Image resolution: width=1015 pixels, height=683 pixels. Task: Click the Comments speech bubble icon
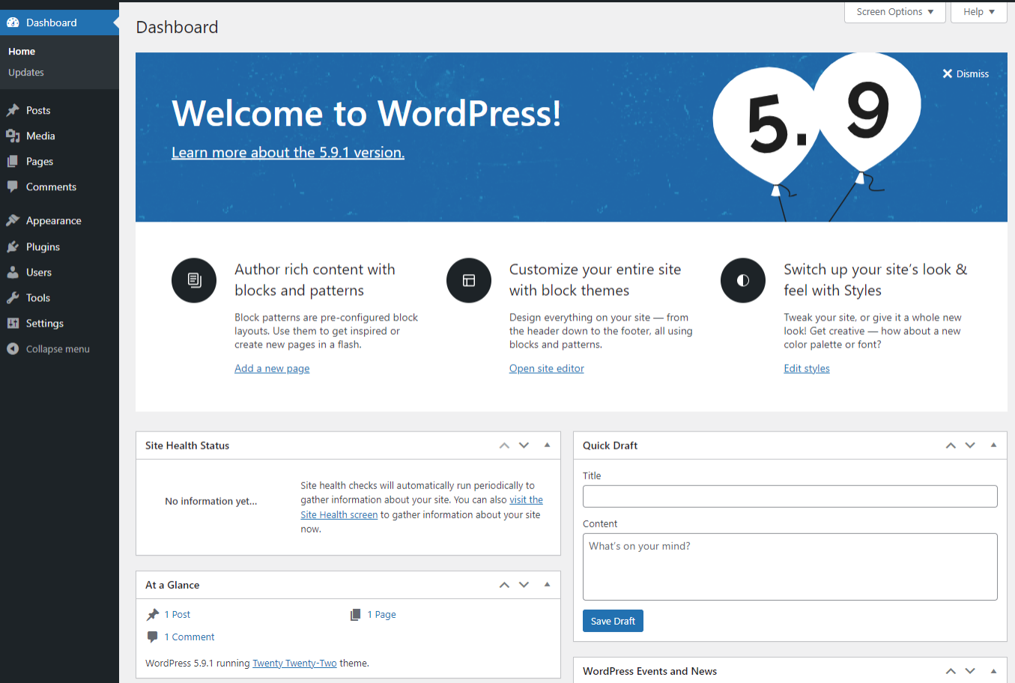coord(13,186)
